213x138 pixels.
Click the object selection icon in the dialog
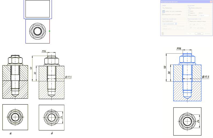coord(163,8)
